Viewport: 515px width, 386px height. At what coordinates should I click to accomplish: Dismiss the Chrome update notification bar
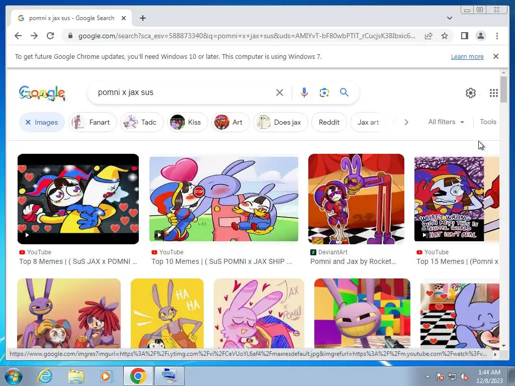[495, 56]
